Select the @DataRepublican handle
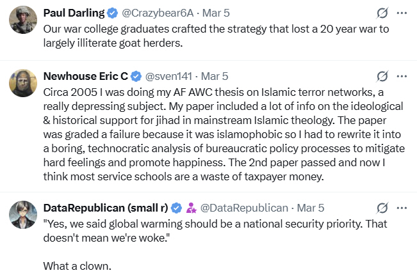 click(x=244, y=208)
